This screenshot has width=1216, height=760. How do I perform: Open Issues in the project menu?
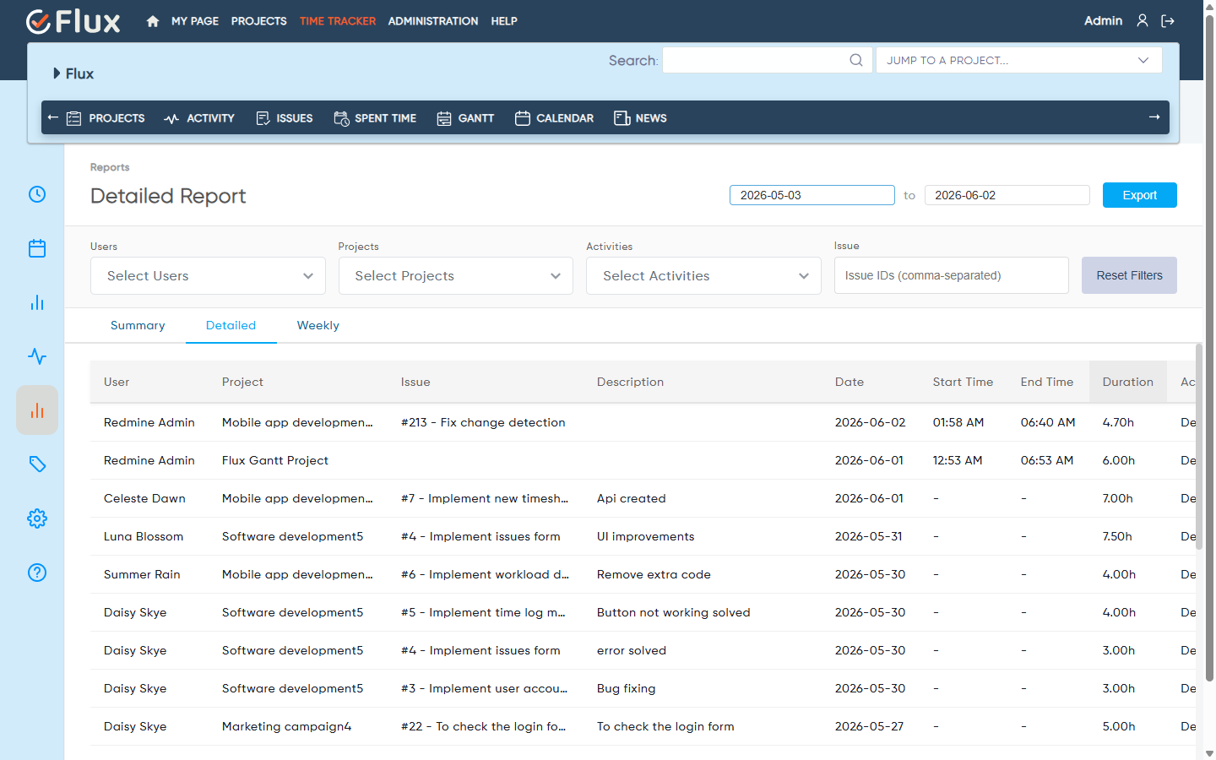tap(284, 118)
